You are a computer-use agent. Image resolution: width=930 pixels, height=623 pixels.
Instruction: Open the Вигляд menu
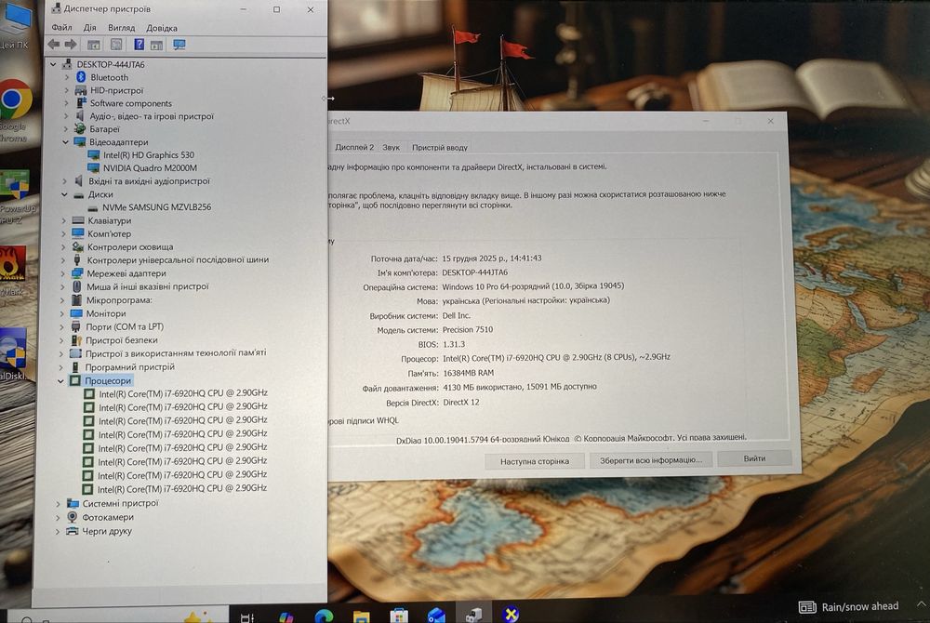pos(122,28)
